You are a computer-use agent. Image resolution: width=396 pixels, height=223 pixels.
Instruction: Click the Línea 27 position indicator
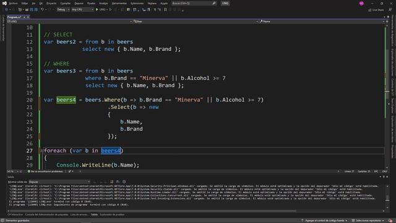point(349,172)
